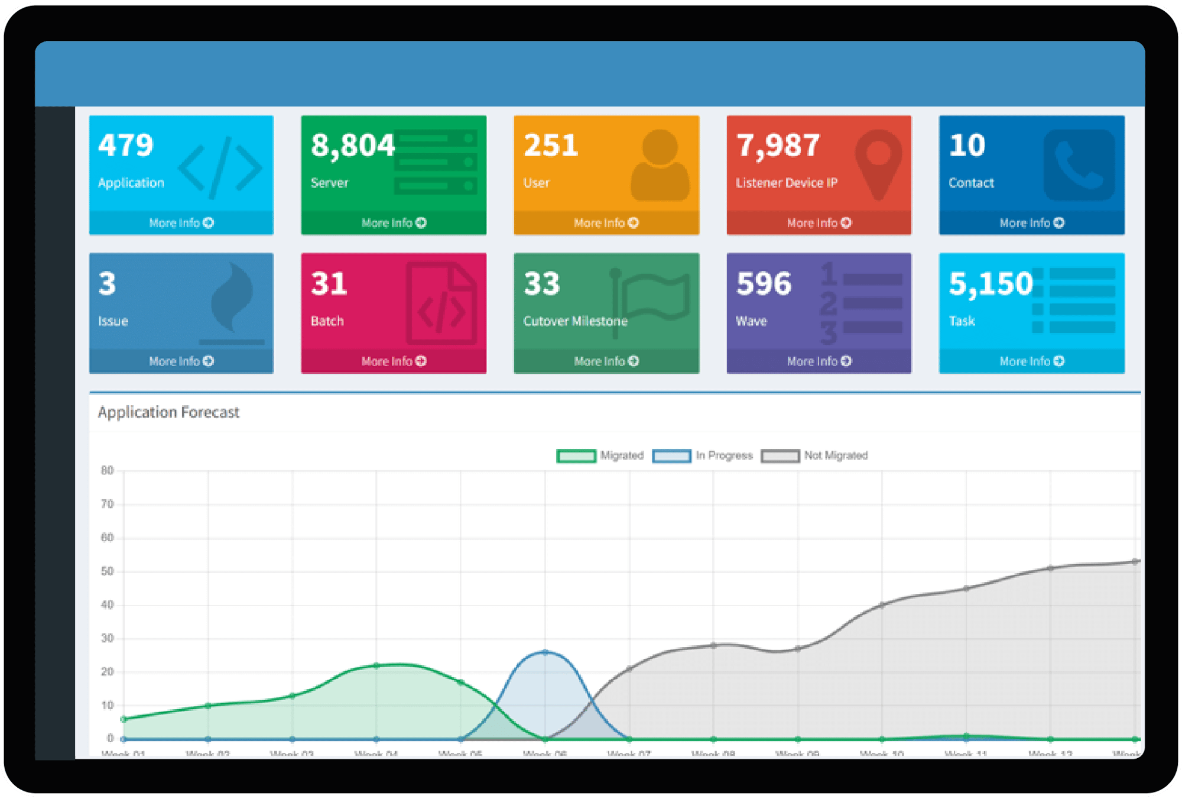Toggle the In Progress legend swatch

point(671,456)
